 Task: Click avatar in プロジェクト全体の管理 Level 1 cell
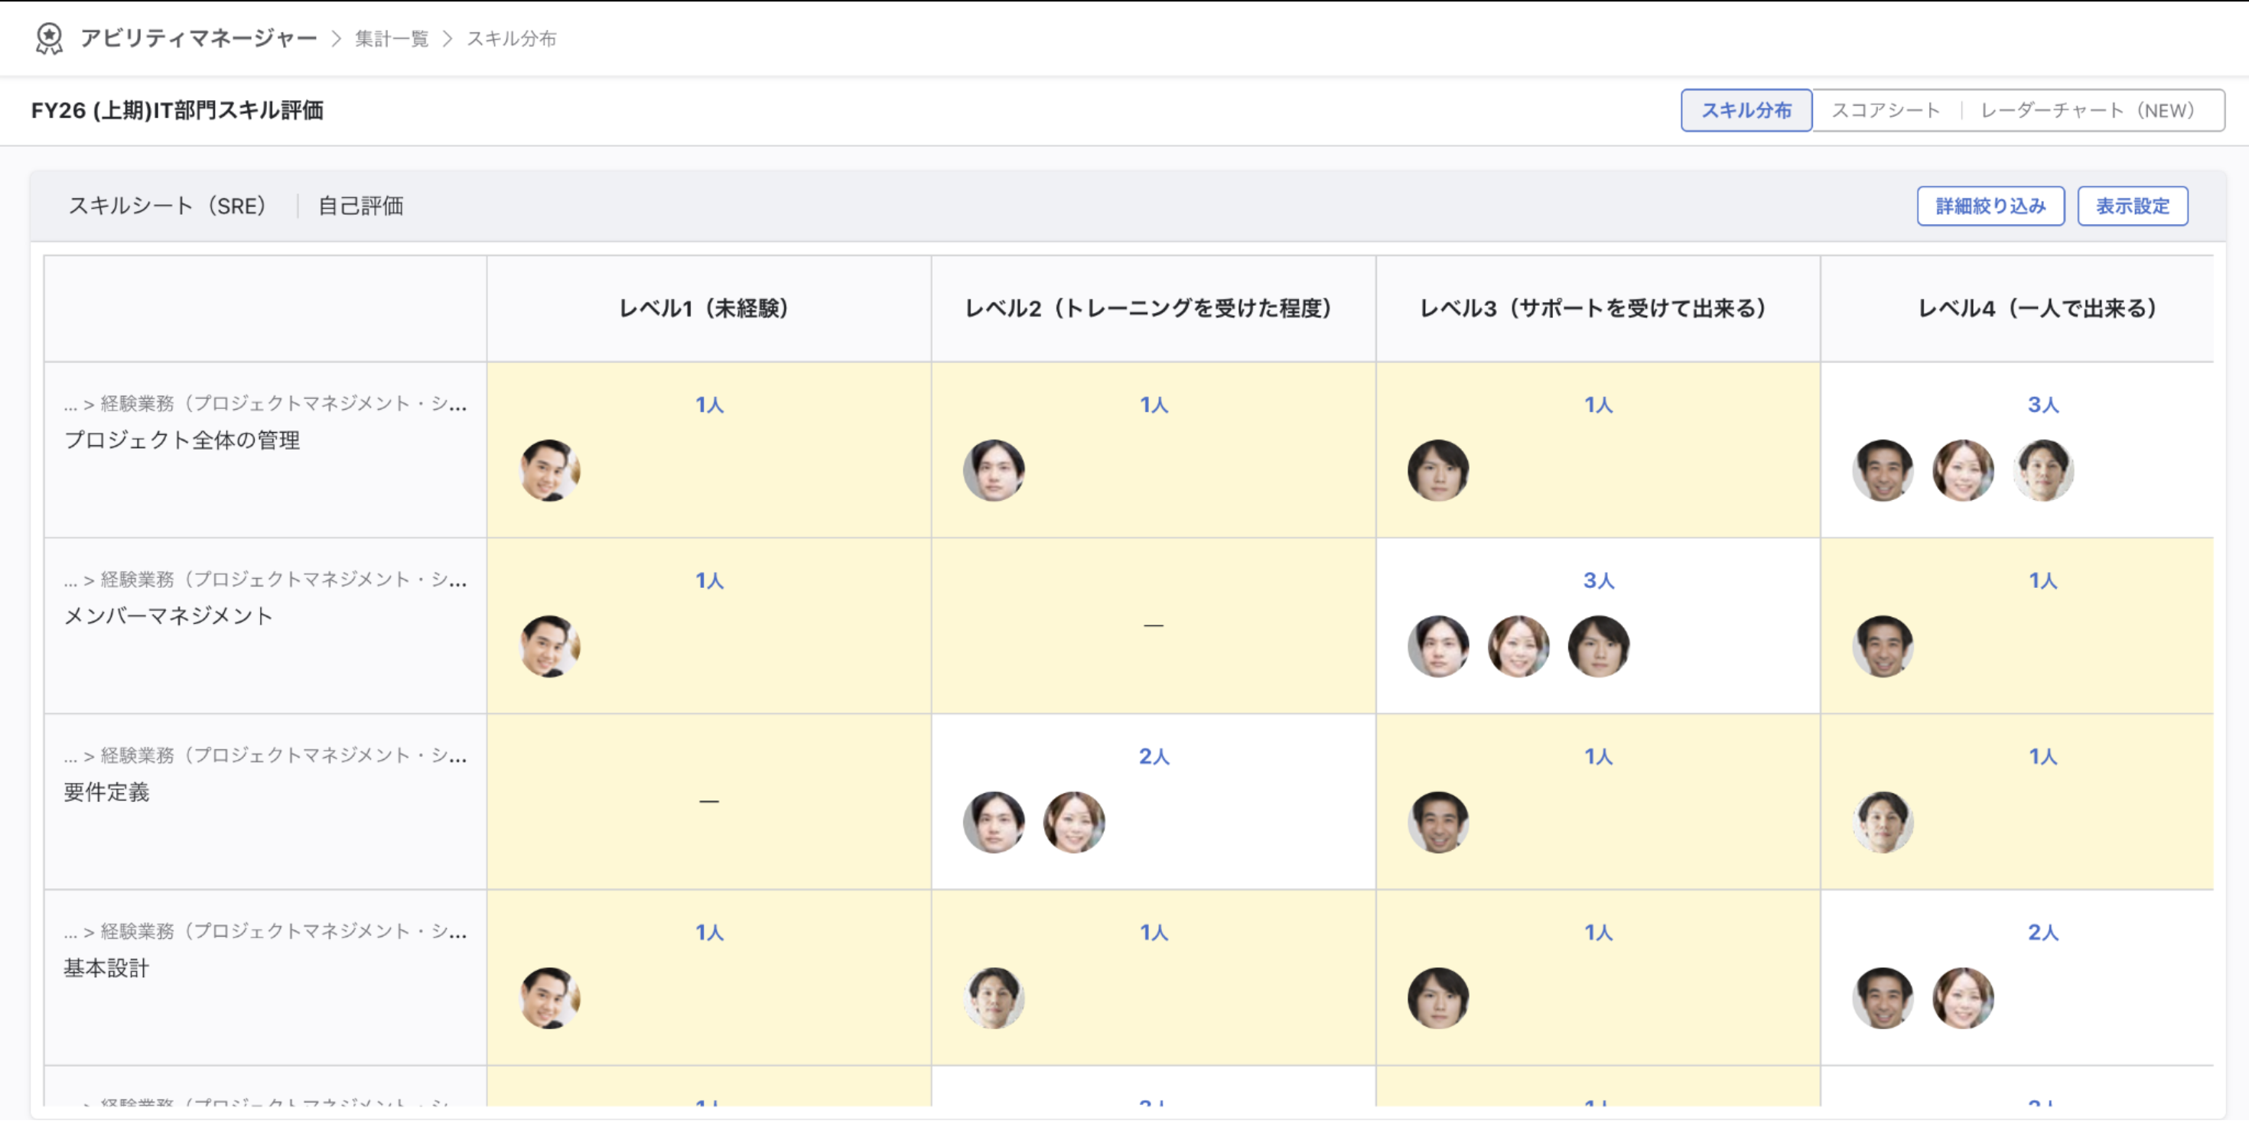[550, 470]
